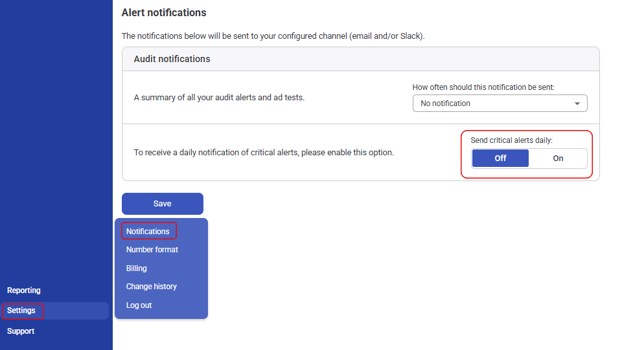Image resolution: width=622 pixels, height=350 pixels.
Task: Open the notification frequency dropdown
Action: (x=499, y=104)
